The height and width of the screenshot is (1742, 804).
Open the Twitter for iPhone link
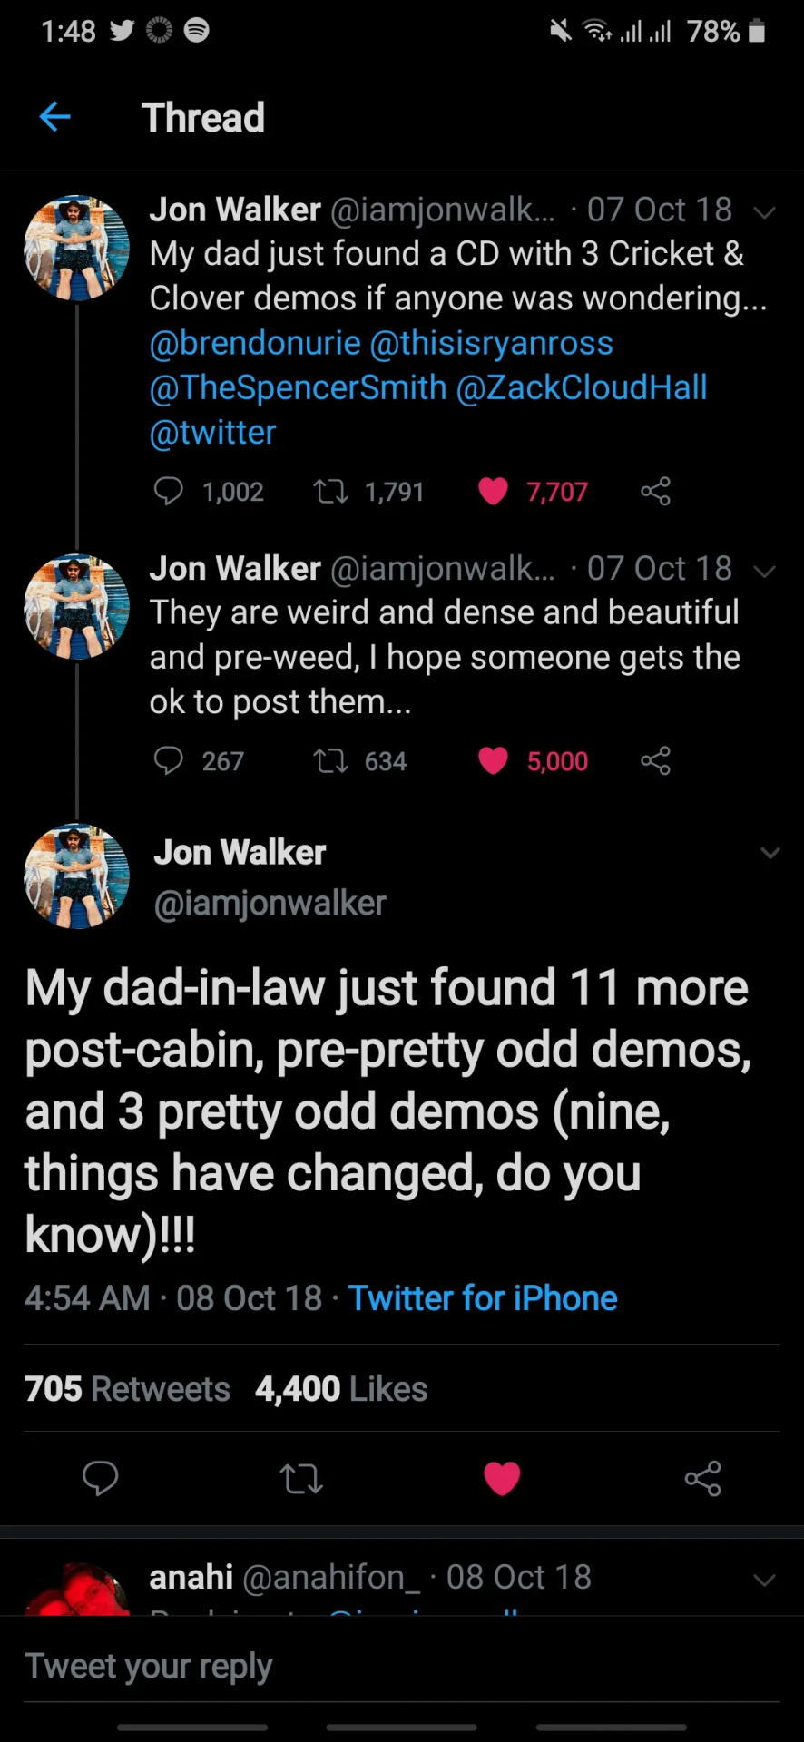(483, 1297)
